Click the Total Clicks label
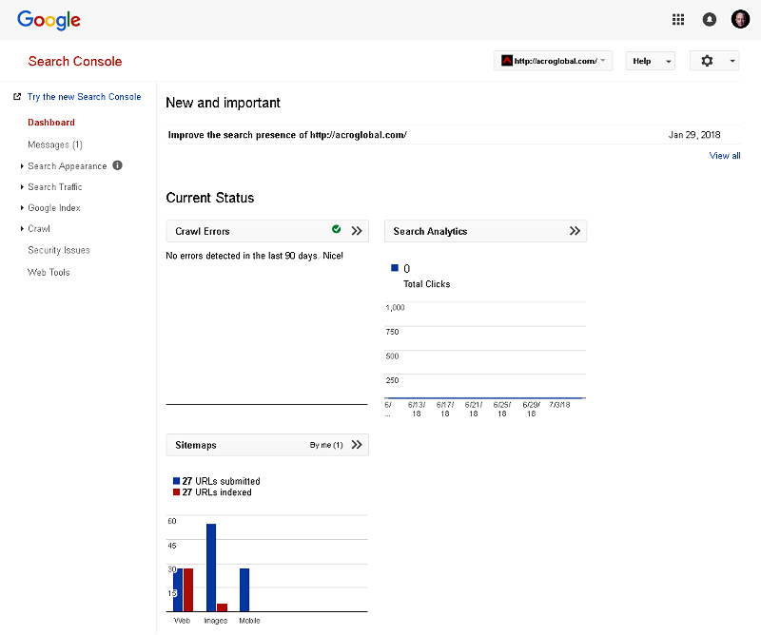This screenshot has height=635, width=761. pos(426,284)
